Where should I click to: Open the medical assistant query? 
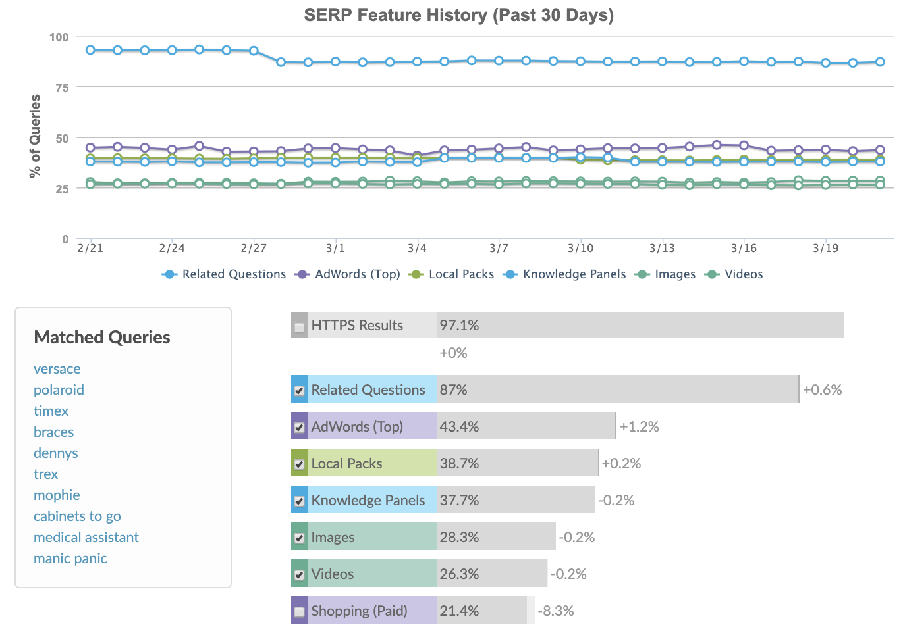tap(86, 537)
